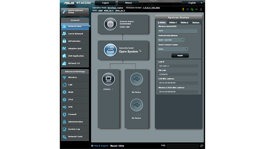
Task: Click the FAQ search input field
Action: [x=183, y=146]
